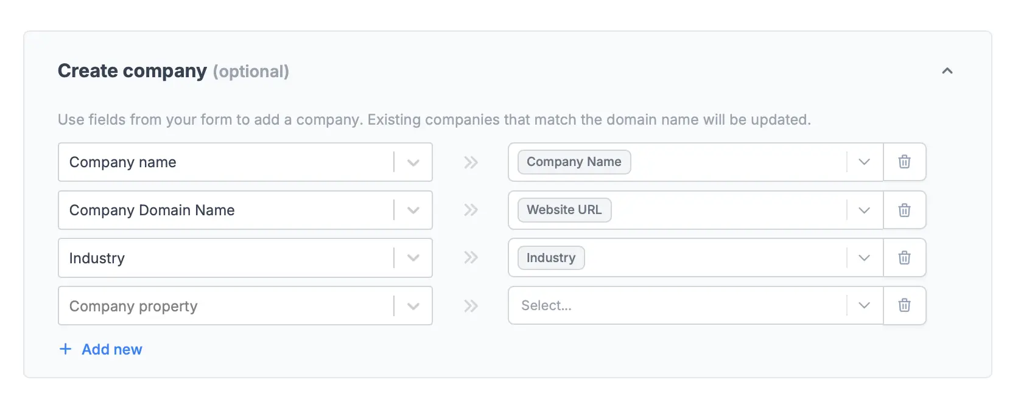Remove the Website URL mapping
The image size is (1018, 405).
click(905, 210)
